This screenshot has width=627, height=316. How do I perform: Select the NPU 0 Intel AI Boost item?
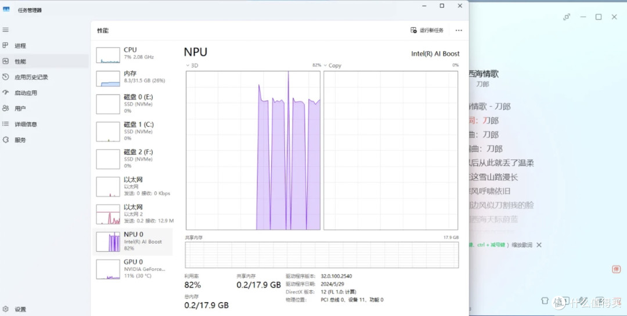coord(133,242)
